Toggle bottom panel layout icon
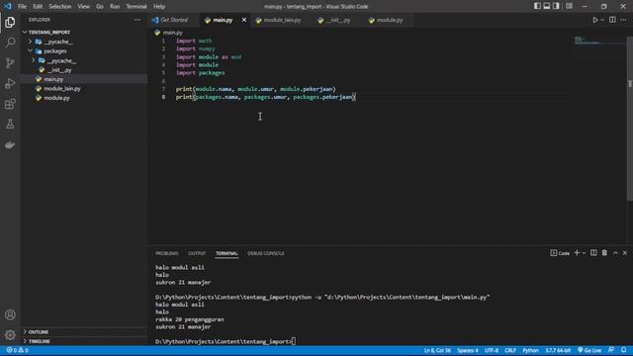Screen dimensions: 633x356 point(547,6)
